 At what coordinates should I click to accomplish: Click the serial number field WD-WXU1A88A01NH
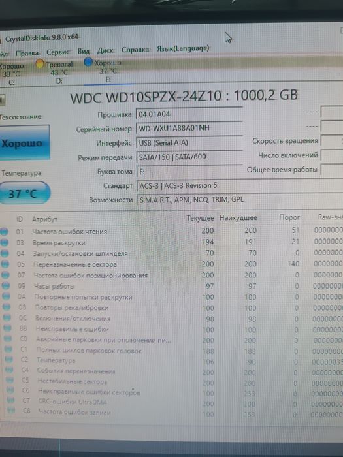pyautogui.click(x=189, y=128)
